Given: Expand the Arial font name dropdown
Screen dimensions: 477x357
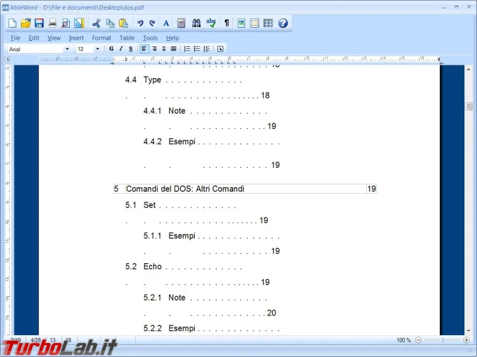Looking at the screenshot, I should [x=67, y=49].
